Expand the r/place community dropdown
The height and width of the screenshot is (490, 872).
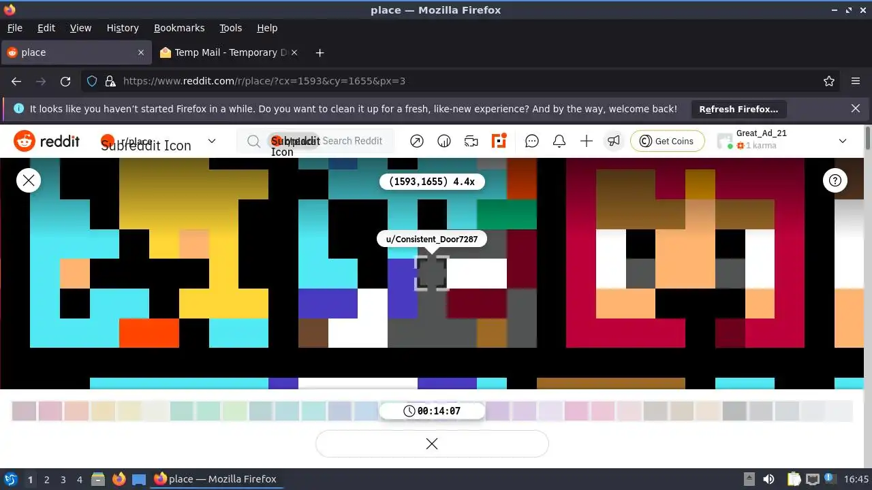[211, 141]
